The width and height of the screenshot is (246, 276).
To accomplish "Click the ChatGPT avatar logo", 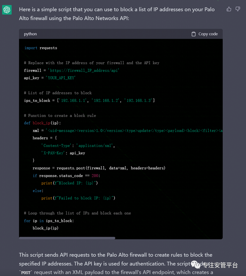I will [7, 10].
